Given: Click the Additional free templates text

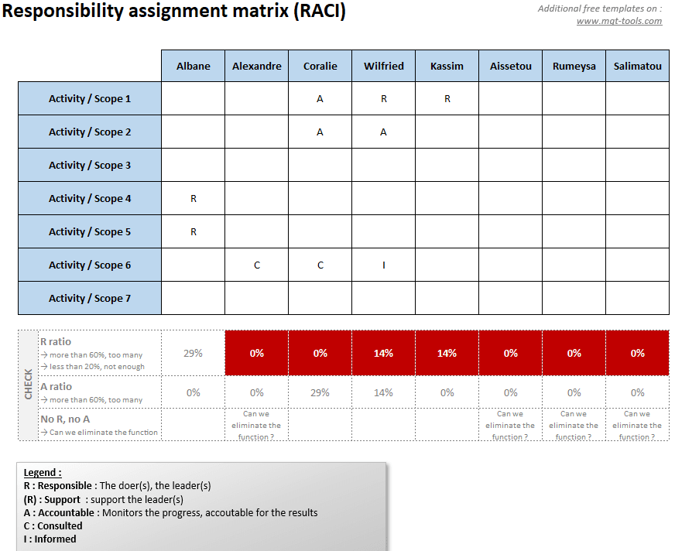Looking at the screenshot, I should tap(599, 9).
